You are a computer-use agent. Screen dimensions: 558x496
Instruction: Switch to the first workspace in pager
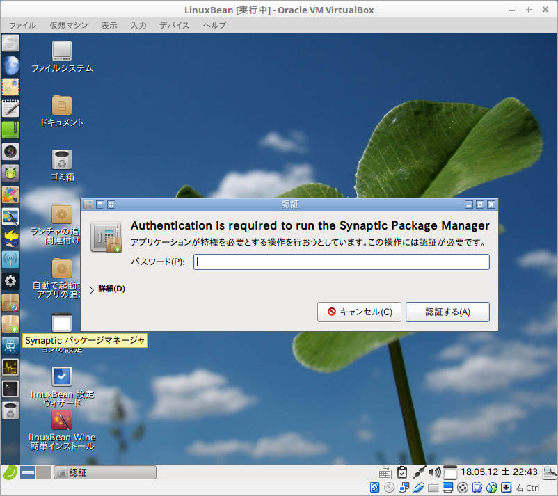point(27,472)
